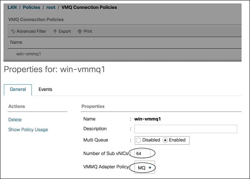Screen dimensions: 250x179
Task: Switch to the Events tab
Action: click(45, 89)
